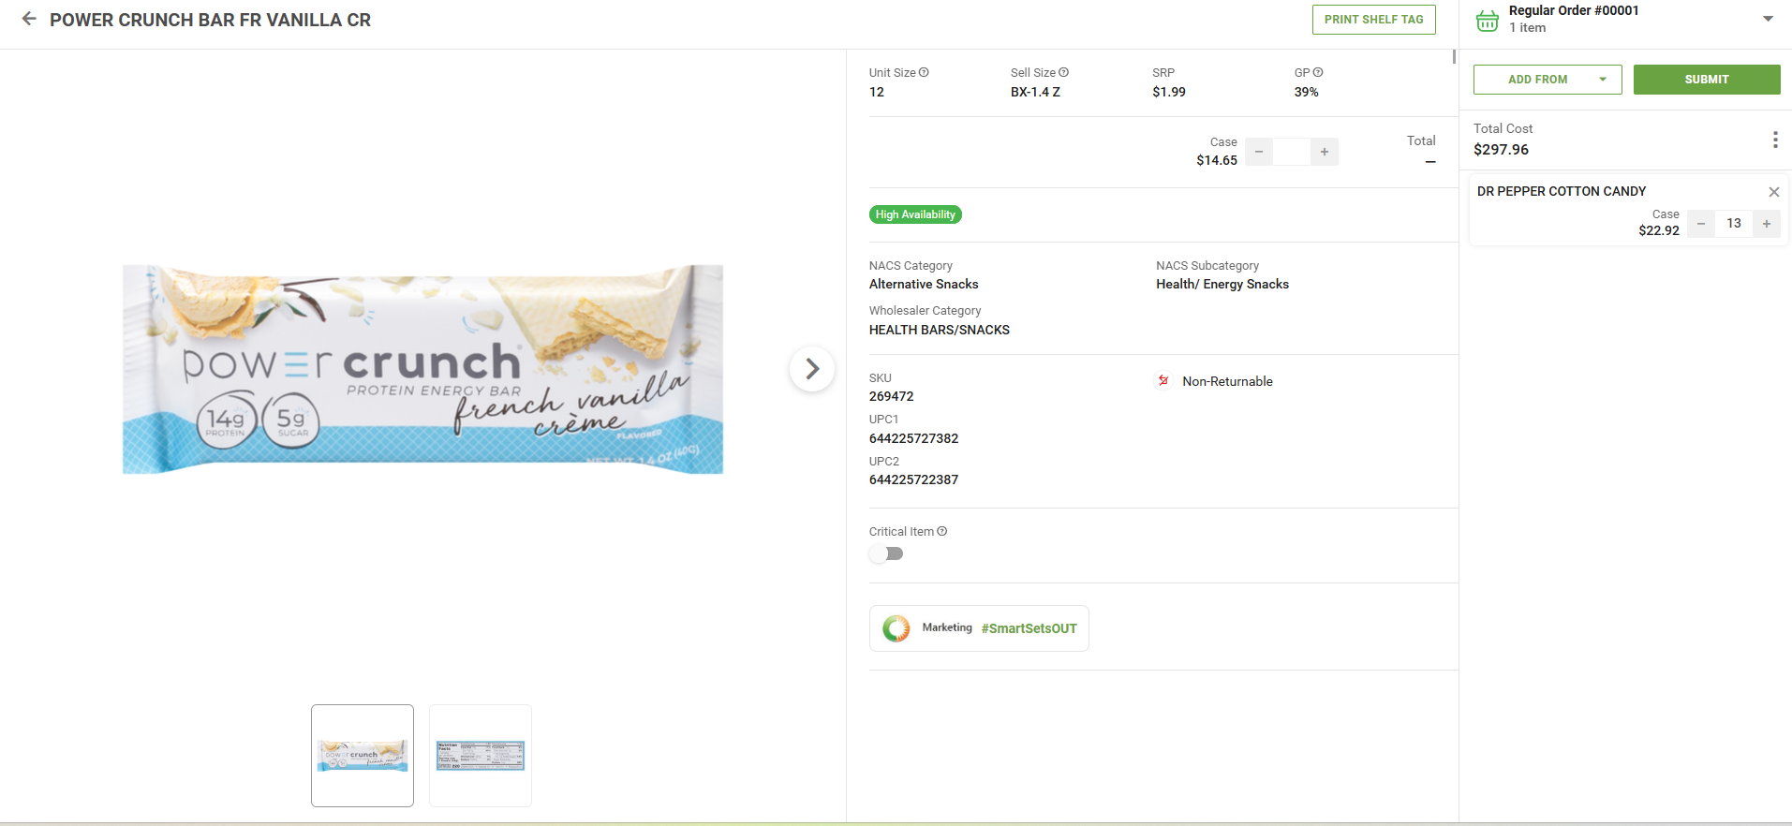Open the #SmartSetsOUT marketing link
This screenshot has height=826, width=1792.
(x=1029, y=628)
